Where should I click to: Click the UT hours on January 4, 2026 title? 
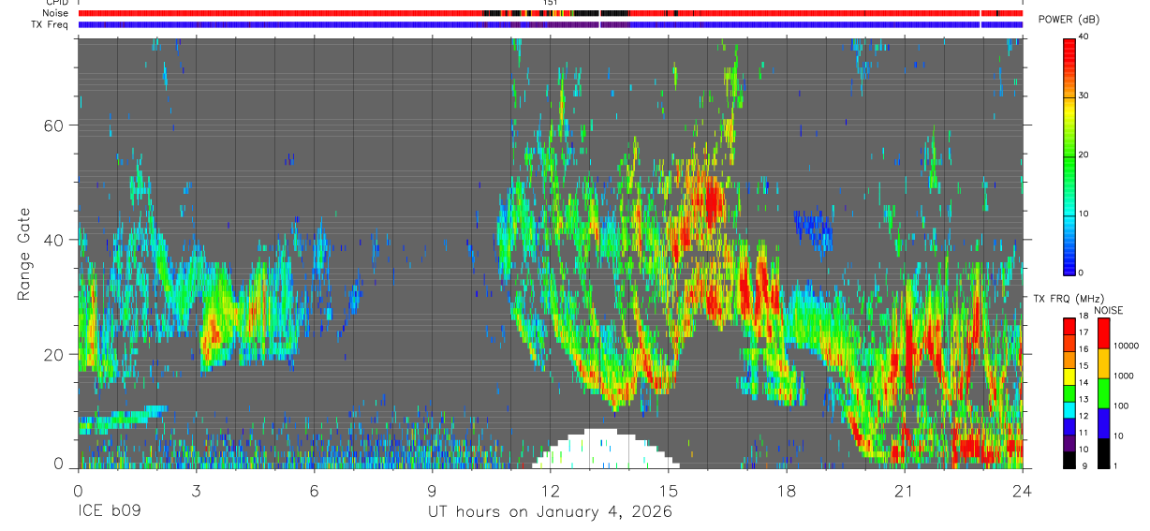[550, 512]
